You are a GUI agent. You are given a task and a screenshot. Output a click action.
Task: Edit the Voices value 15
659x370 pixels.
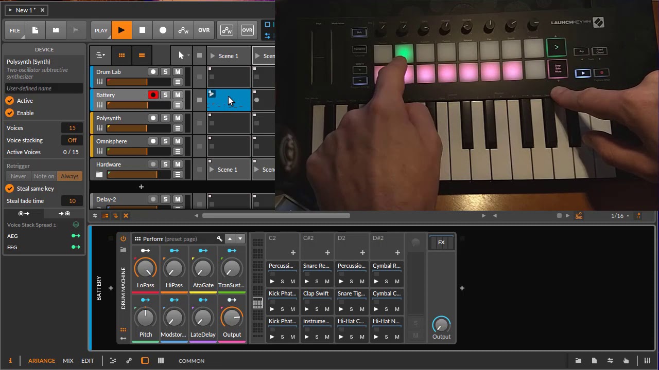tap(72, 128)
